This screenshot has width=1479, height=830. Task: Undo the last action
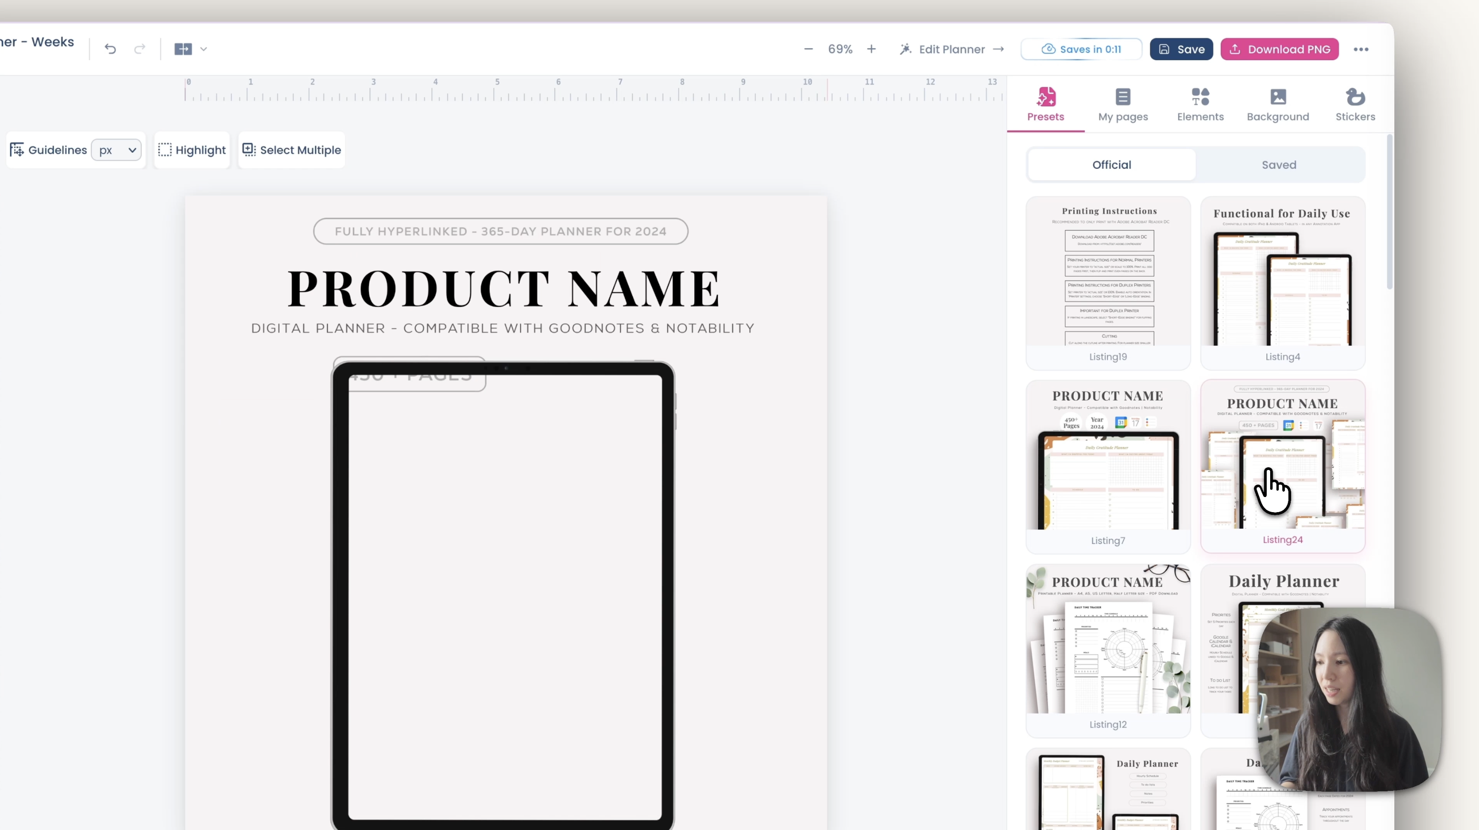[x=110, y=49]
